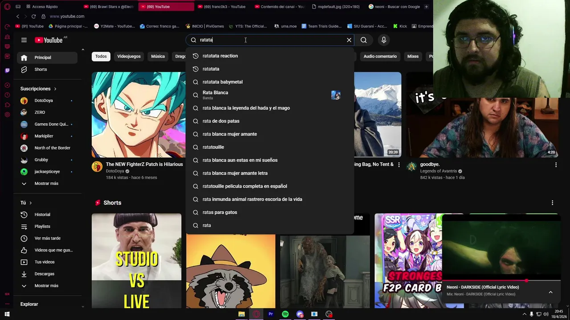Image resolution: width=570 pixels, height=320 pixels.
Task: Select the 'Mixes' filter chip
Action: pyautogui.click(x=413, y=56)
